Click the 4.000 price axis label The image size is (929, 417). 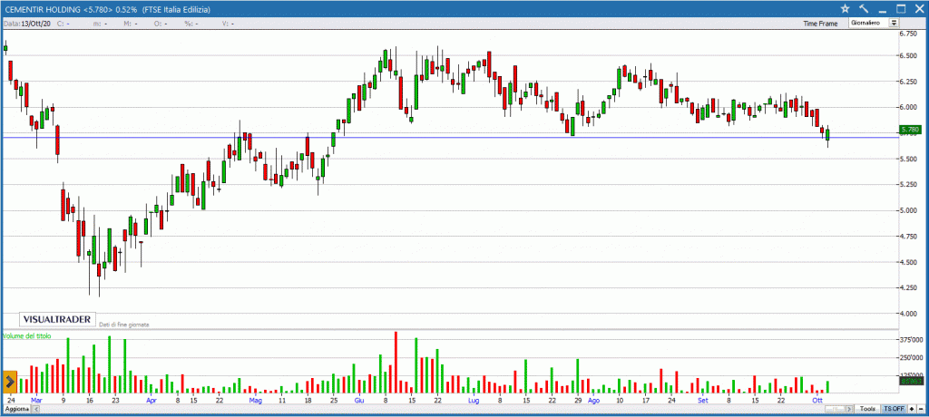pos(908,314)
